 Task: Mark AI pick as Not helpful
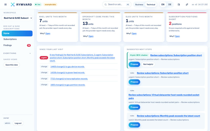pos(148,64)
